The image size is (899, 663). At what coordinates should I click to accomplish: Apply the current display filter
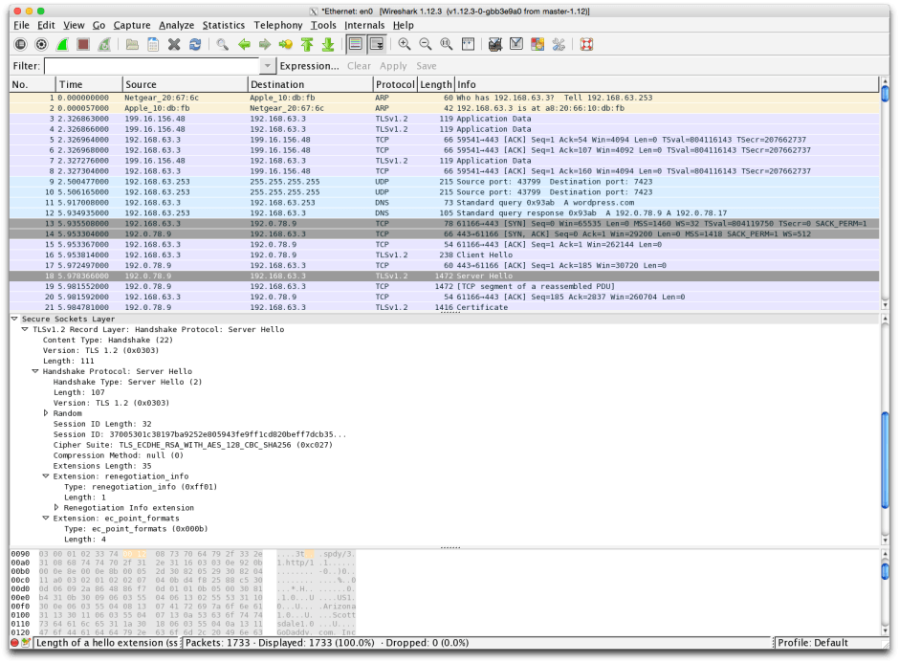393,66
